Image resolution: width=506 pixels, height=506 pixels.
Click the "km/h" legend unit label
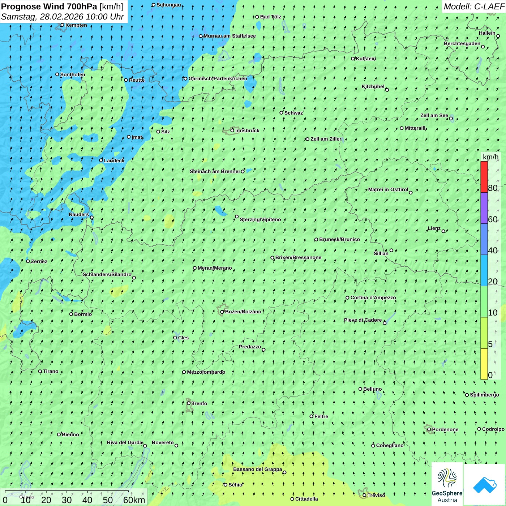click(x=490, y=157)
